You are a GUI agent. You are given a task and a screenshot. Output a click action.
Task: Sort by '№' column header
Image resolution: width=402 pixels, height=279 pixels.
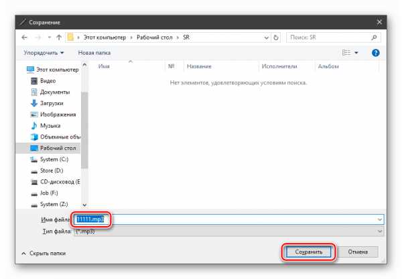click(172, 66)
